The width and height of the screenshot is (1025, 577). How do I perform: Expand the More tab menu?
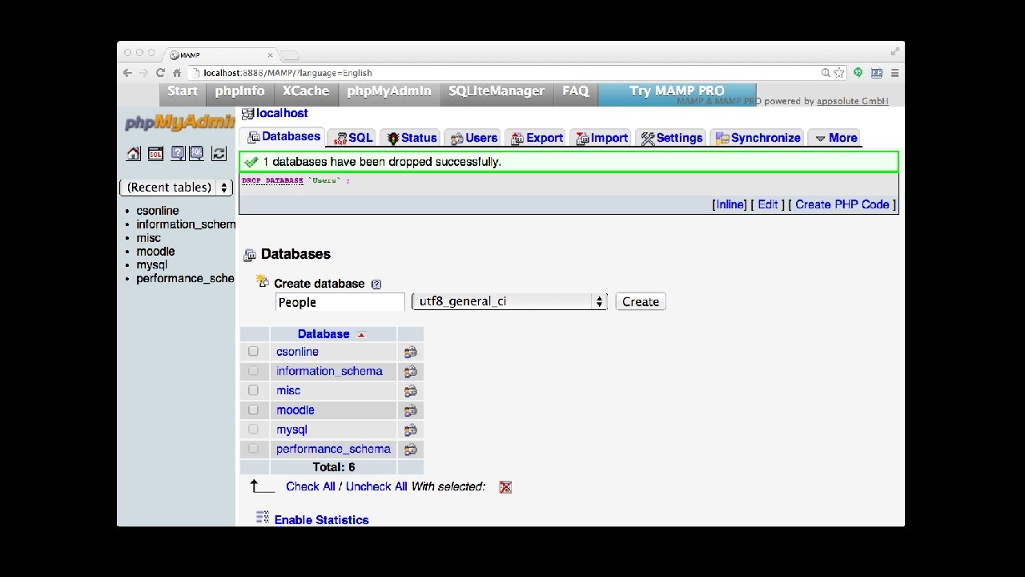tap(834, 138)
